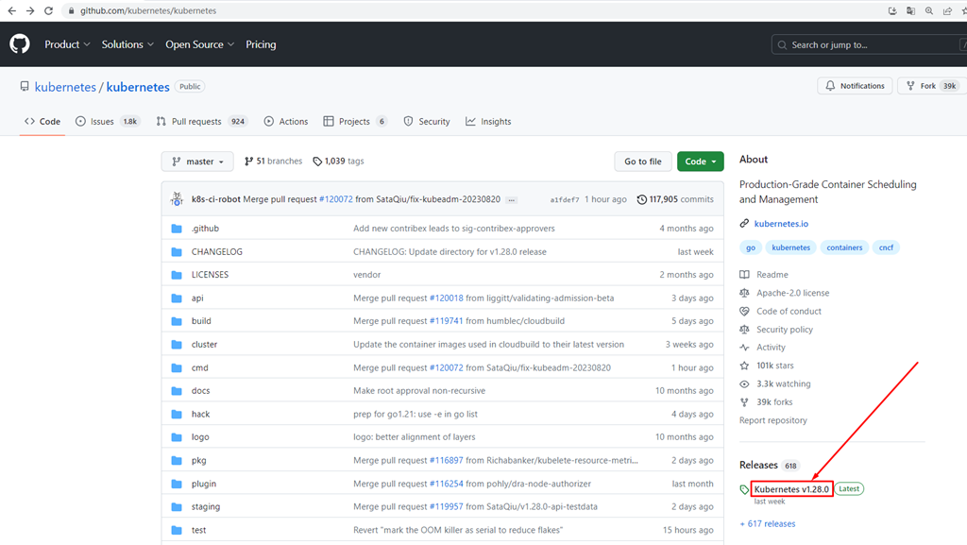Image resolution: width=967 pixels, height=545 pixels.
Task: Click the browser address bar URL
Action: click(148, 10)
